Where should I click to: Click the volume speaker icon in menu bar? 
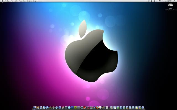tap(162, 1)
